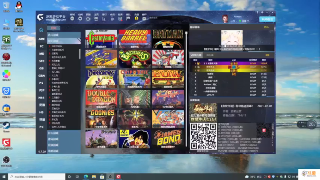Open the QQ penguin desktop icon
The height and width of the screenshot is (180, 320).
19,6
